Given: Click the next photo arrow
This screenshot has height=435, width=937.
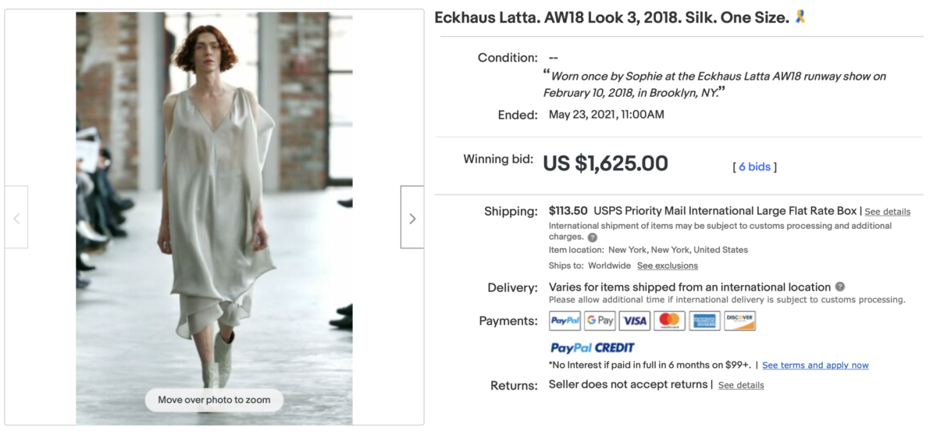Looking at the screenshot, I should (x=411, y=218).
